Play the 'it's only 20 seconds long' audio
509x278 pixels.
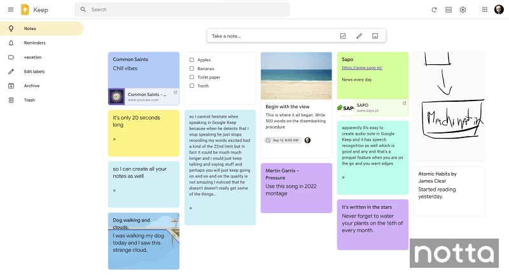point(115,139)
